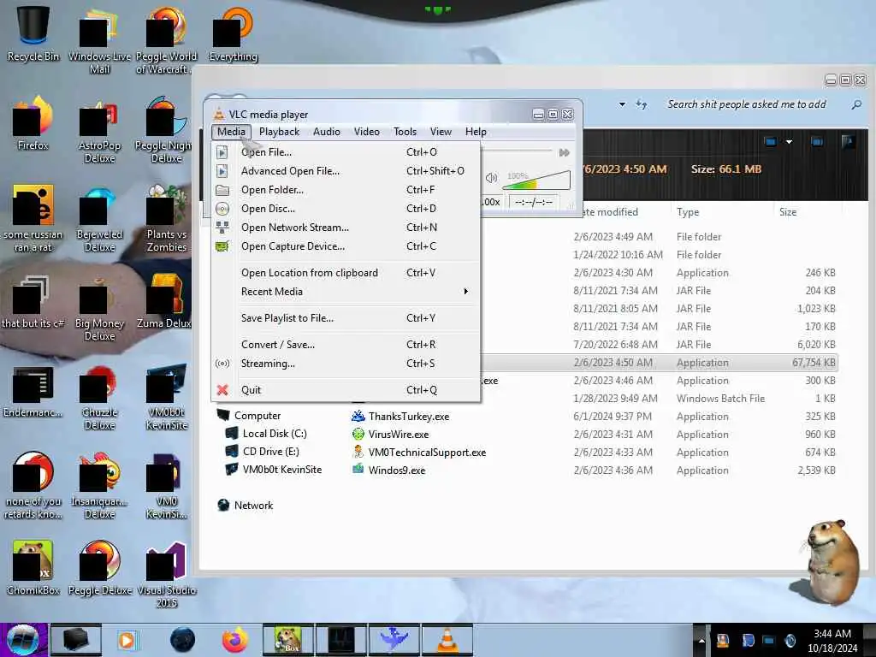Open Visual Studio 2015 desktop icon
This screenshot has width=876, height=657.
167,574
